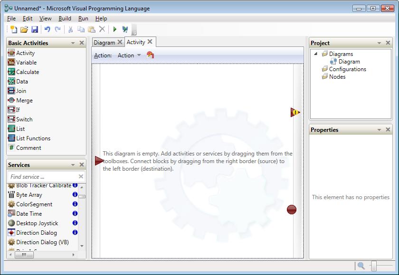Select Nodes folder in Project tree

coord(333,77)
